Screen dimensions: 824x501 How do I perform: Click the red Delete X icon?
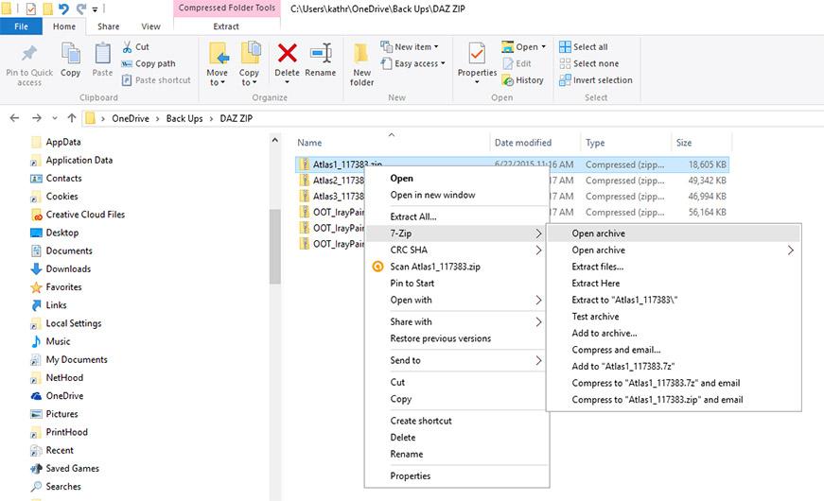[287, 53]
